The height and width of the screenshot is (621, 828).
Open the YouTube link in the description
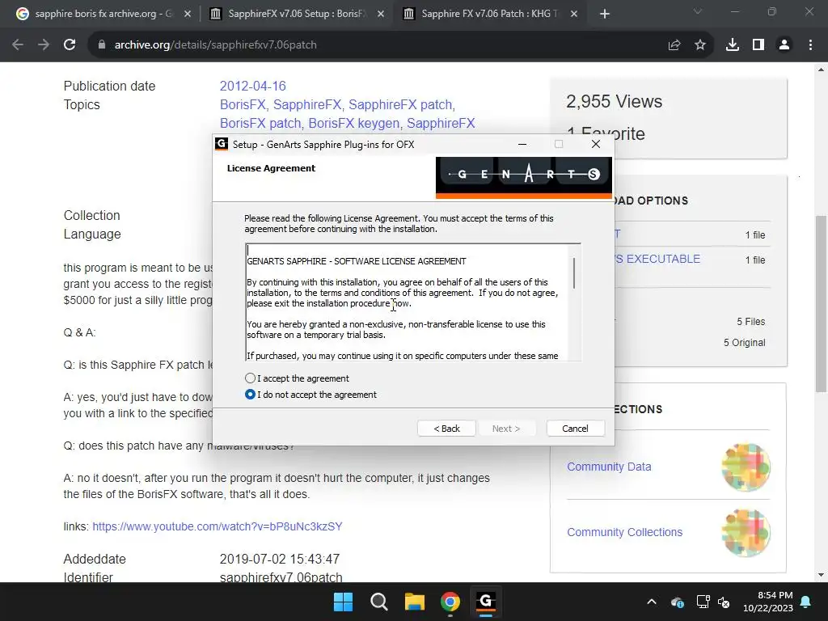[x=218, y=526]
